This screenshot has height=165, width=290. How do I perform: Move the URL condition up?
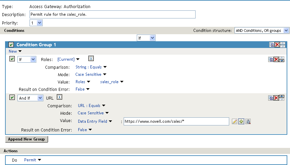pyautogui.click(x=282, y=97)
